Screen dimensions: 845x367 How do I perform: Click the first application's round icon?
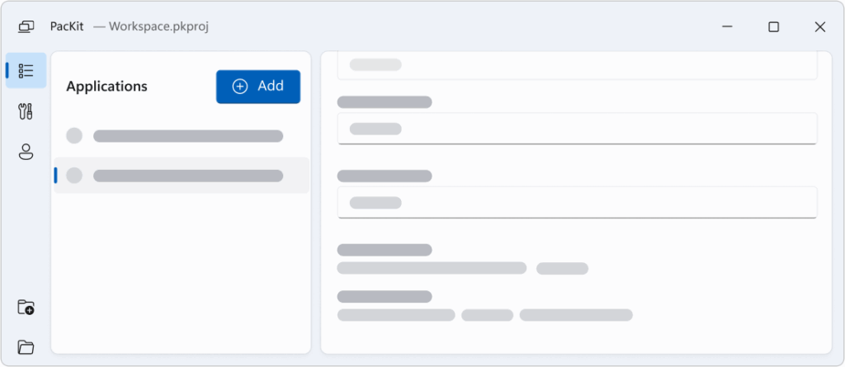74,136
